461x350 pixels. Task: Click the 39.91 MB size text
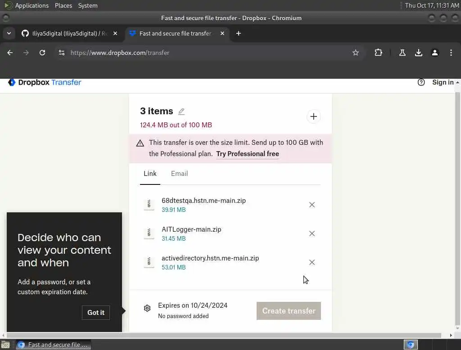tap(173, 210)
